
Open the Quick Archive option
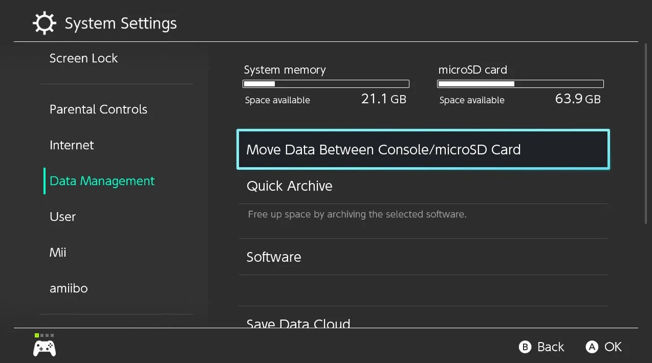tap(423, 186)
